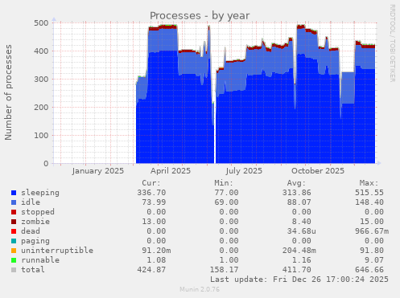Click the 'Avg:' column header
Viewport: 400px width, 298px height.
click(x=296, y=183)
